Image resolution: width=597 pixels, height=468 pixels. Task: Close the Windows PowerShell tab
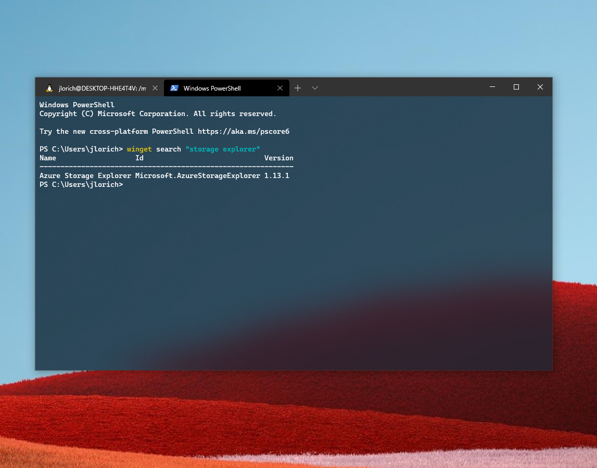280,88
